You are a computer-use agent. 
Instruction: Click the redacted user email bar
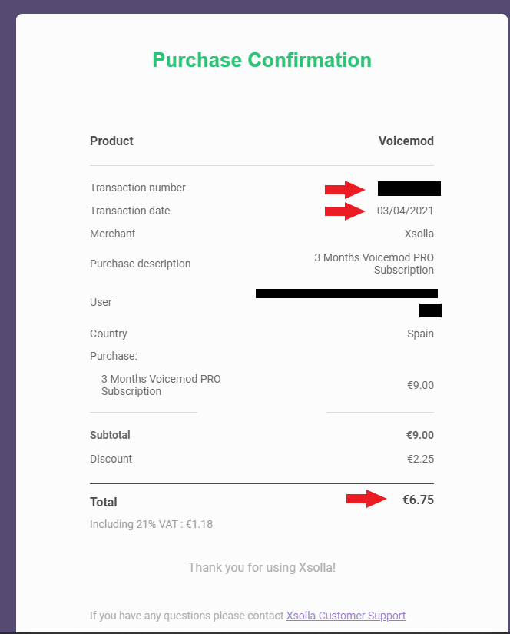(346, 294)
